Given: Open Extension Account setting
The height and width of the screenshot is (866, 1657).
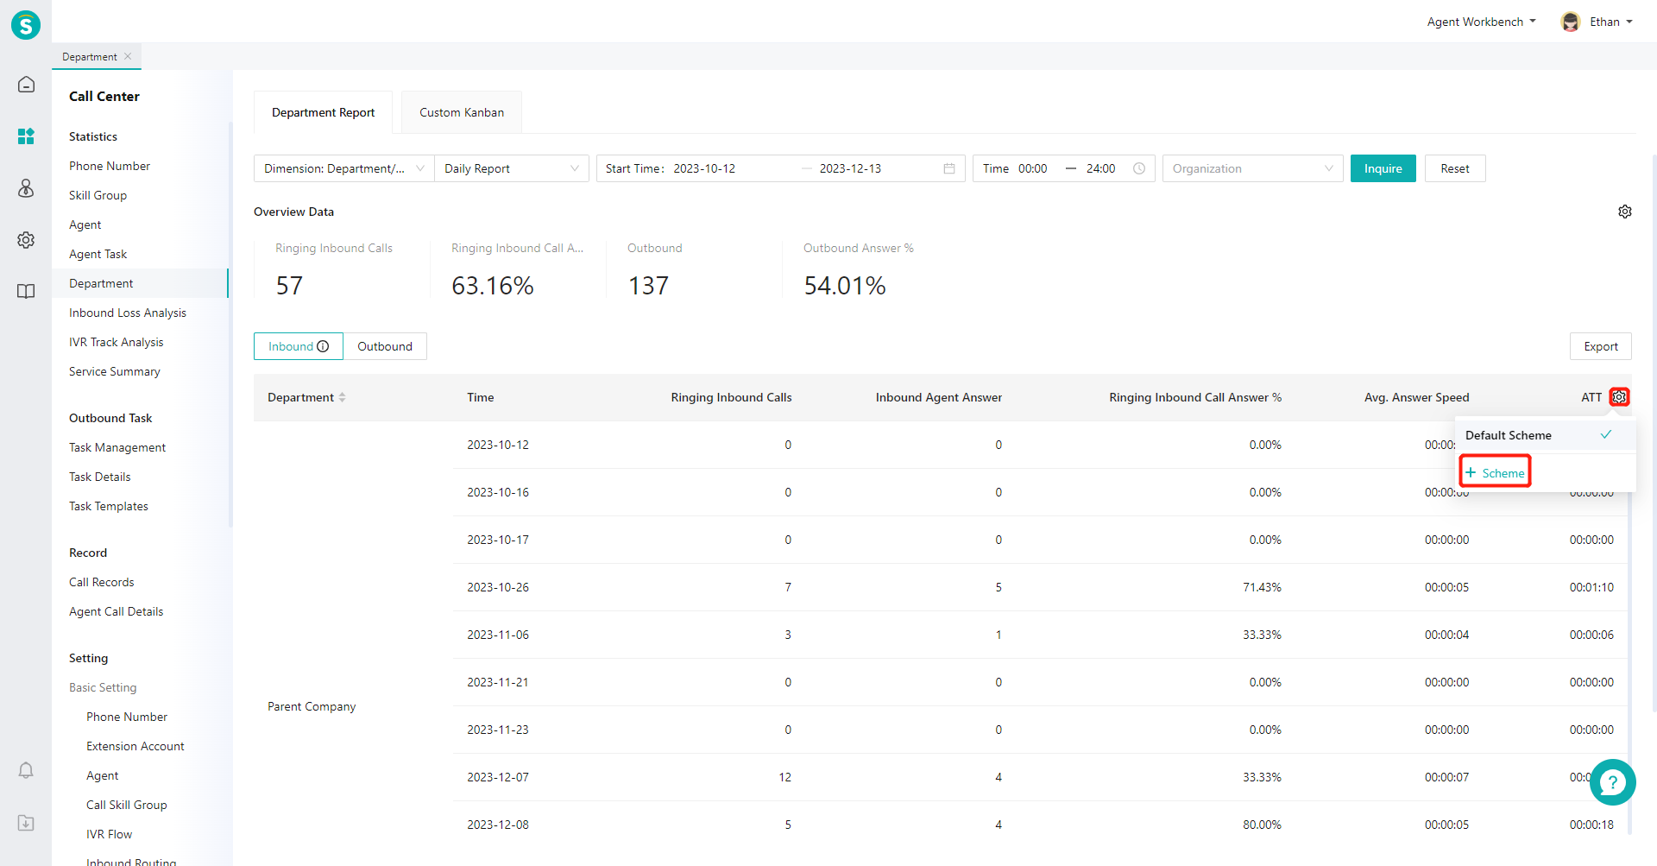Looking at the screenshot, I should pos(135,746).
